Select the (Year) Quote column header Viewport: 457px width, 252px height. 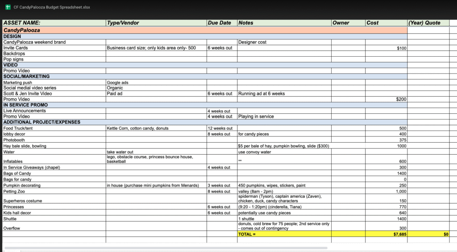point(428,23)
